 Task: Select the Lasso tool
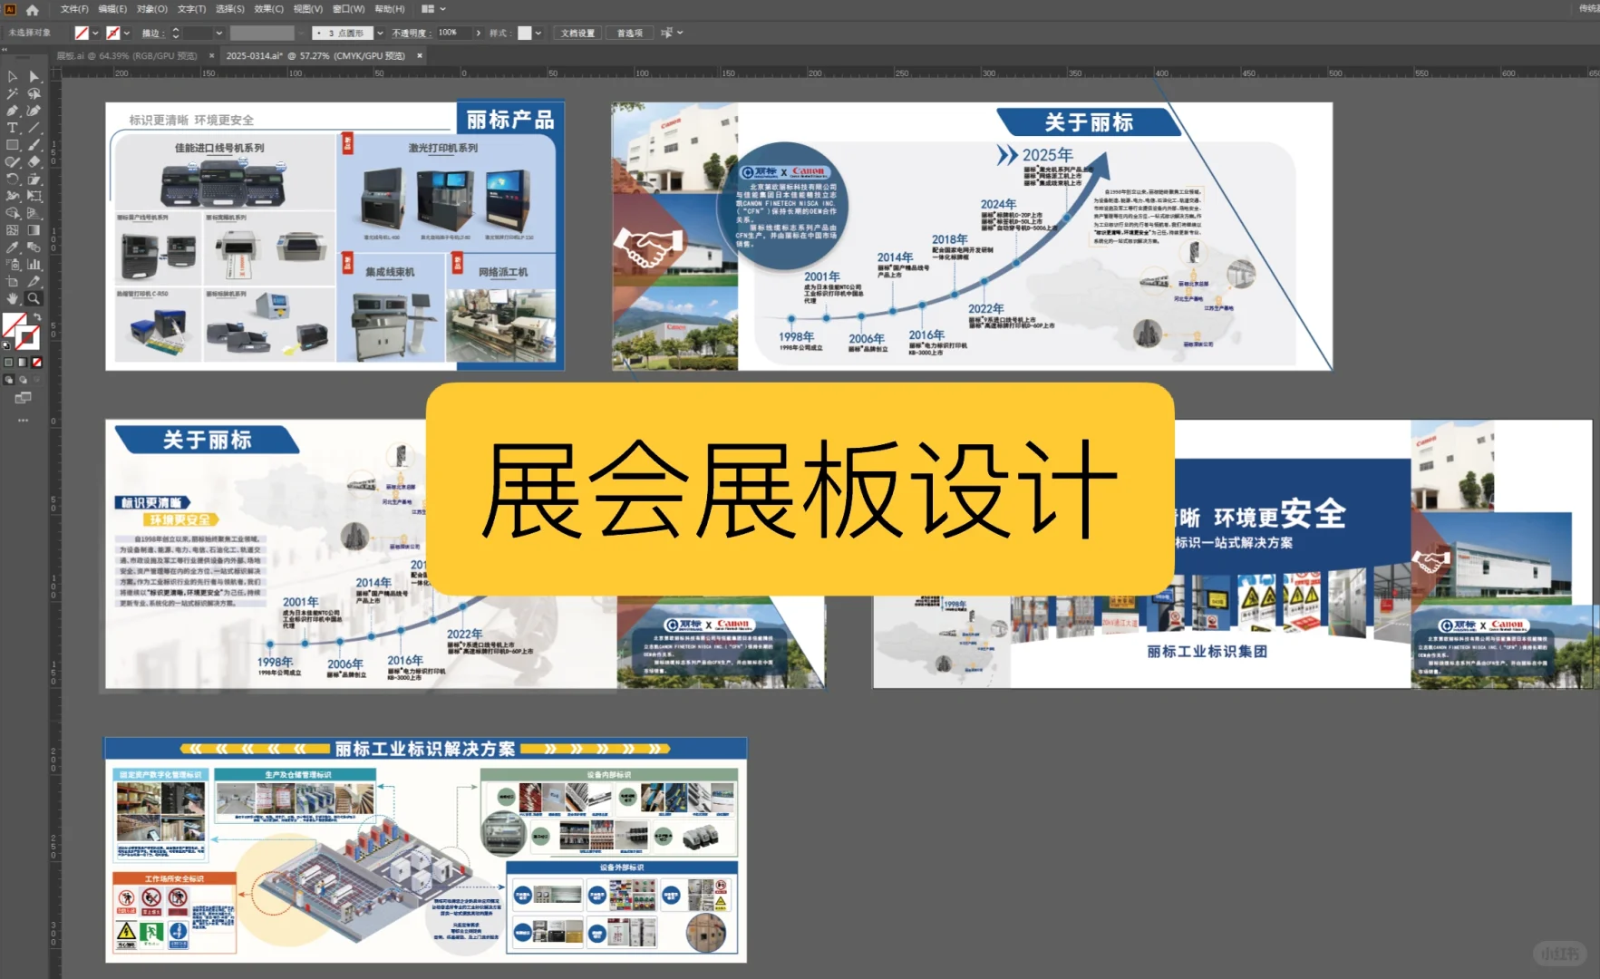[x=34, y=93]
